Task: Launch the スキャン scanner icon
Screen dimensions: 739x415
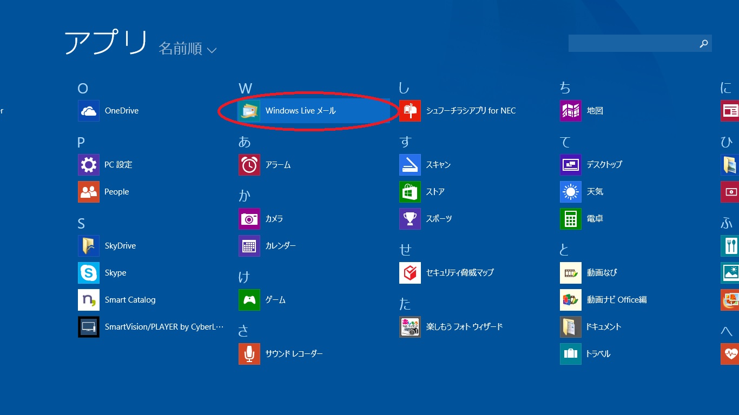Action: [x=410, y=165]
